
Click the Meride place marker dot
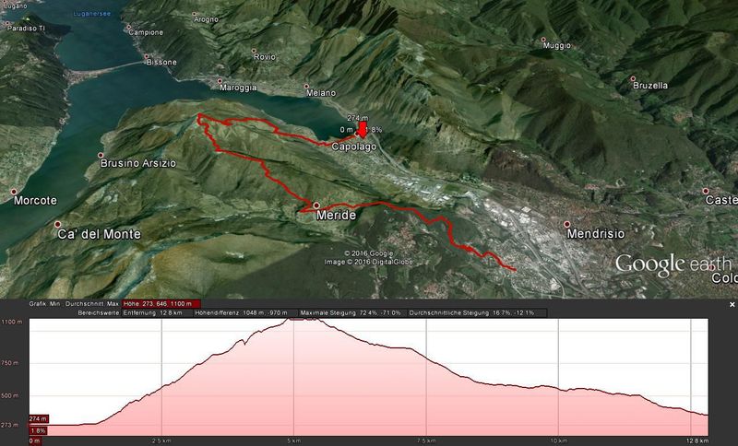(x=316, y=205)
